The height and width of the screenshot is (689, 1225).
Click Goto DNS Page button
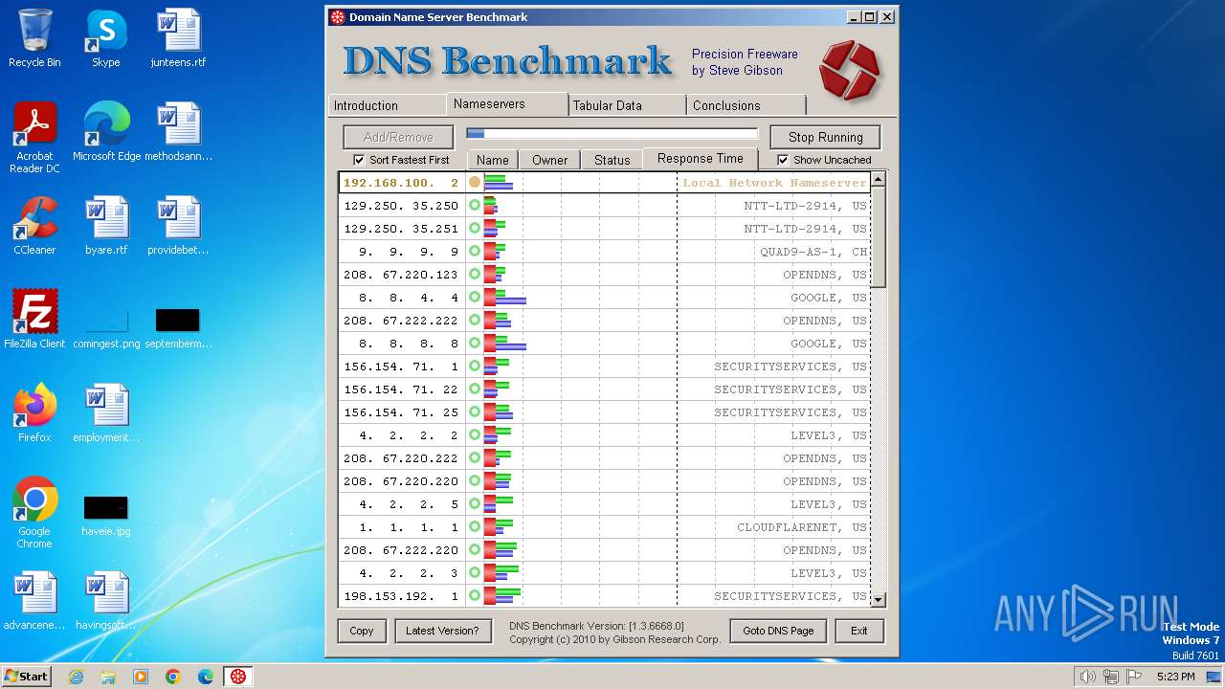coord(778,631)
